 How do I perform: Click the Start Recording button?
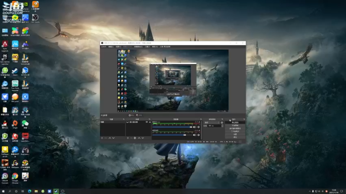[235, 125]
